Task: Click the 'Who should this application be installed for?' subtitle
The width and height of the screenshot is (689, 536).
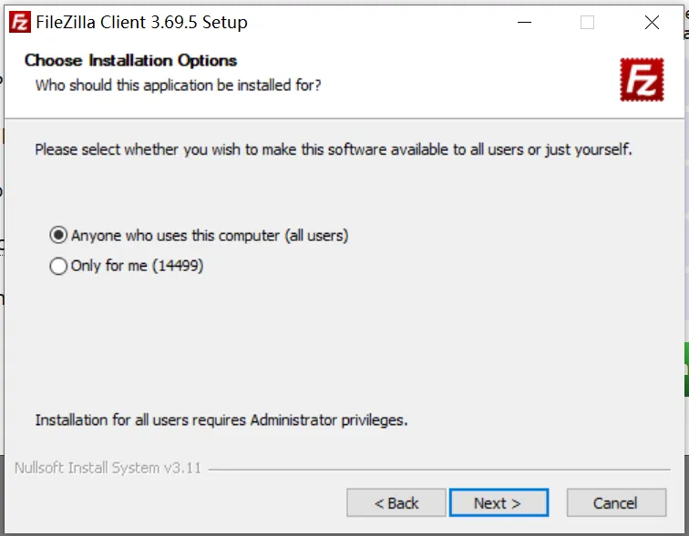Action: [x=178, y=86]
